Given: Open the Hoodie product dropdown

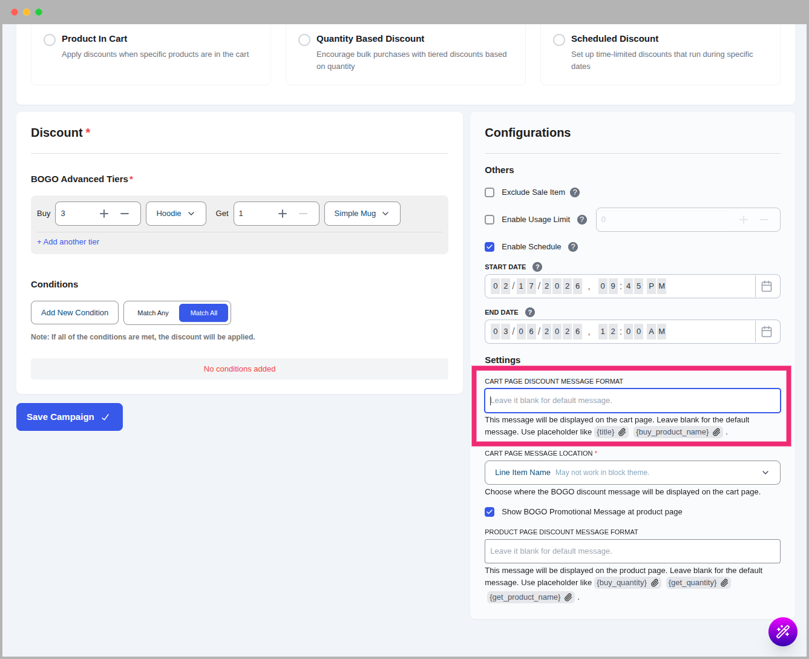Looking at the screenshot, I should (x=175, y=214).
